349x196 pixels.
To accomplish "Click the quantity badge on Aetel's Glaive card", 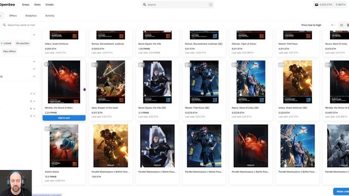I will click(x=47, y=128).
